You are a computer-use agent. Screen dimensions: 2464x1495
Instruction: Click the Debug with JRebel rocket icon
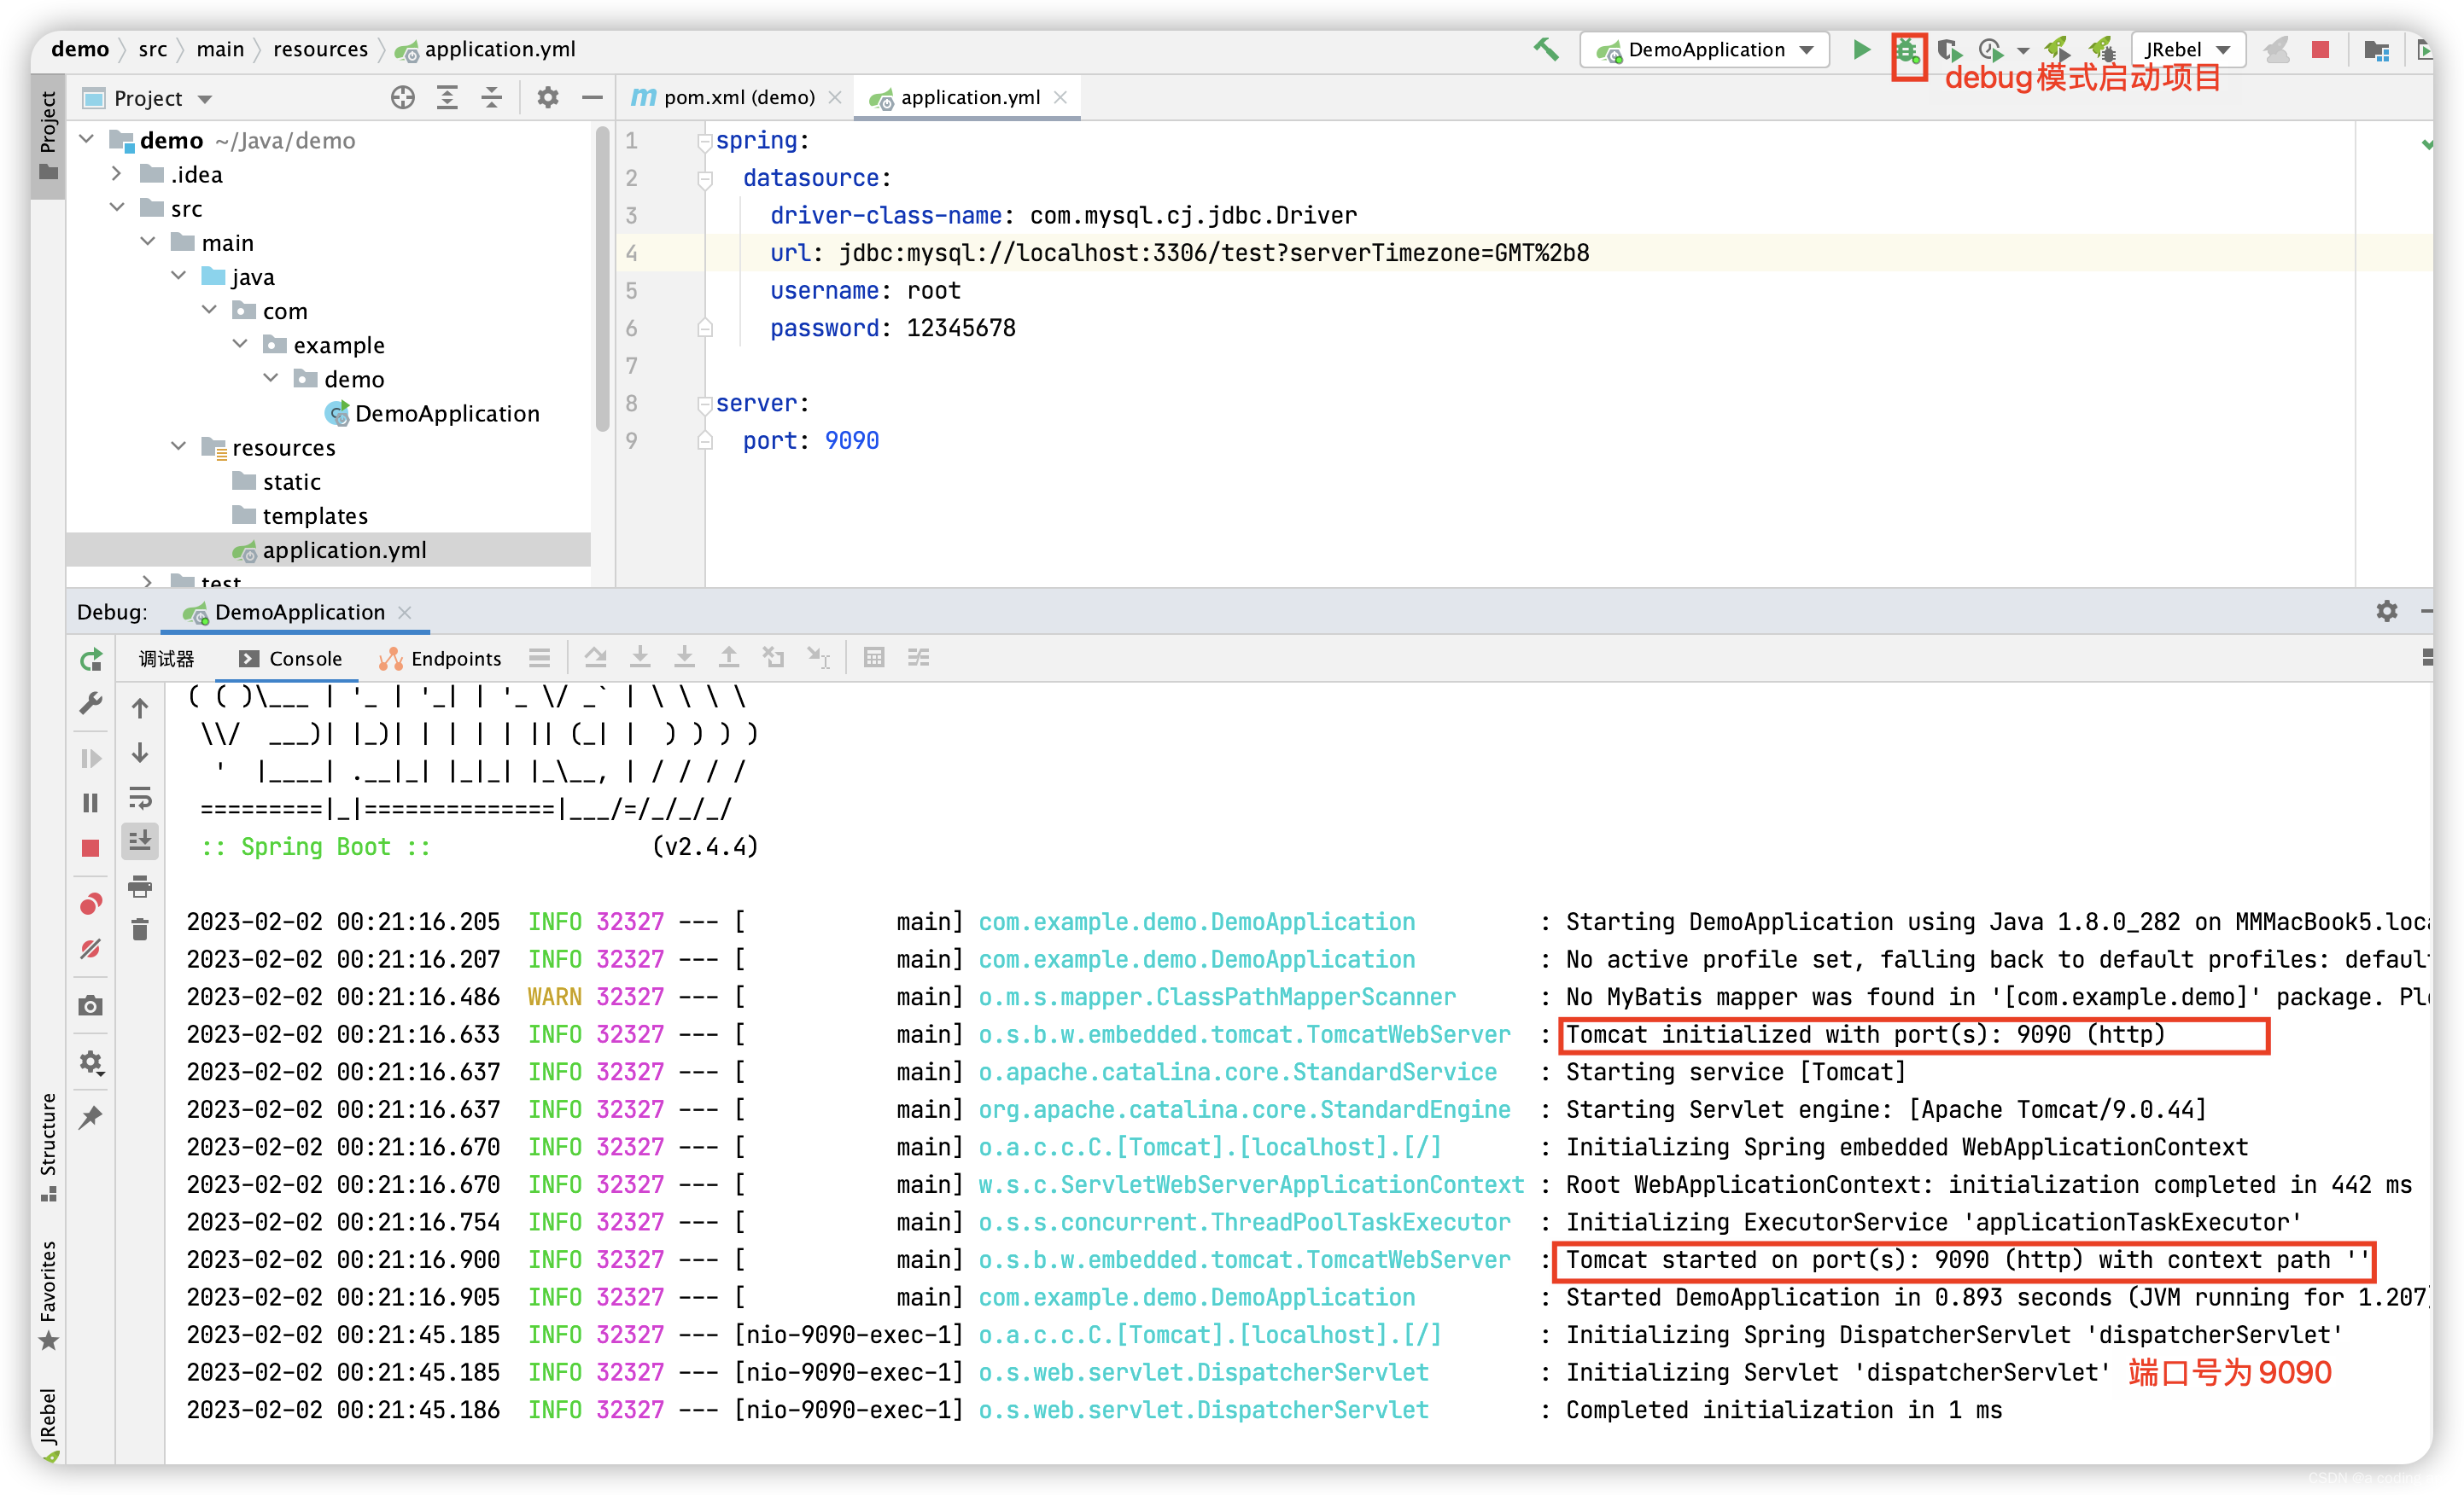click(x=2102, y=50)
